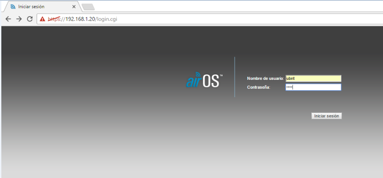Reload the login.cgi page
Image resolution: width=383 pixels, height=178 pixels.
click(30, 19)
